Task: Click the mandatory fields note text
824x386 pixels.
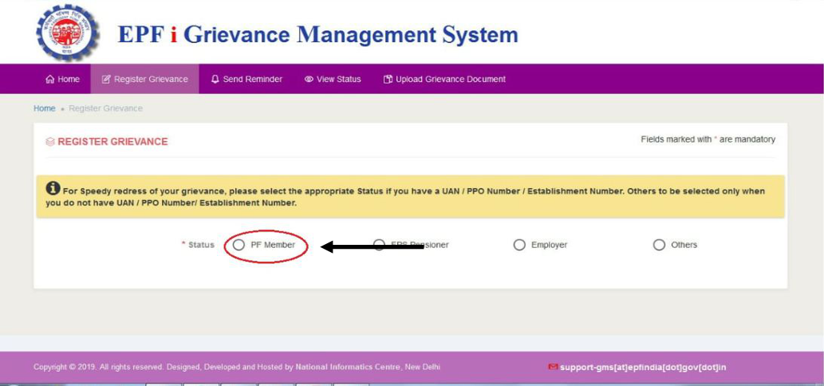Action: tap(708, 140)
